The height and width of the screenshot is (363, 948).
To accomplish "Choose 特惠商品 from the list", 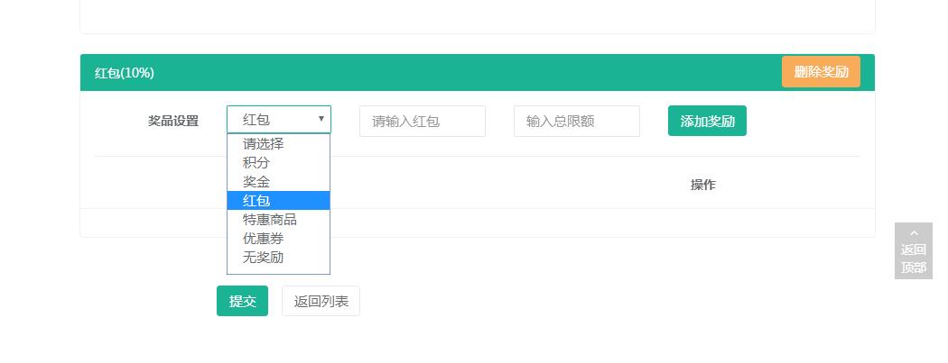I will coord(278,220).
